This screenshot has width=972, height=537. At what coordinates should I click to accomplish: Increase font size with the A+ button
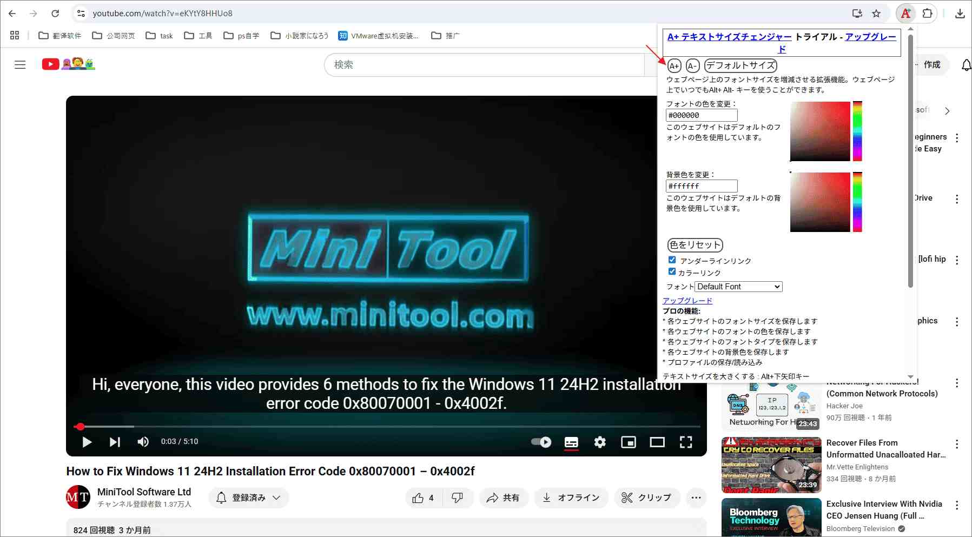[x=674, y=66]
